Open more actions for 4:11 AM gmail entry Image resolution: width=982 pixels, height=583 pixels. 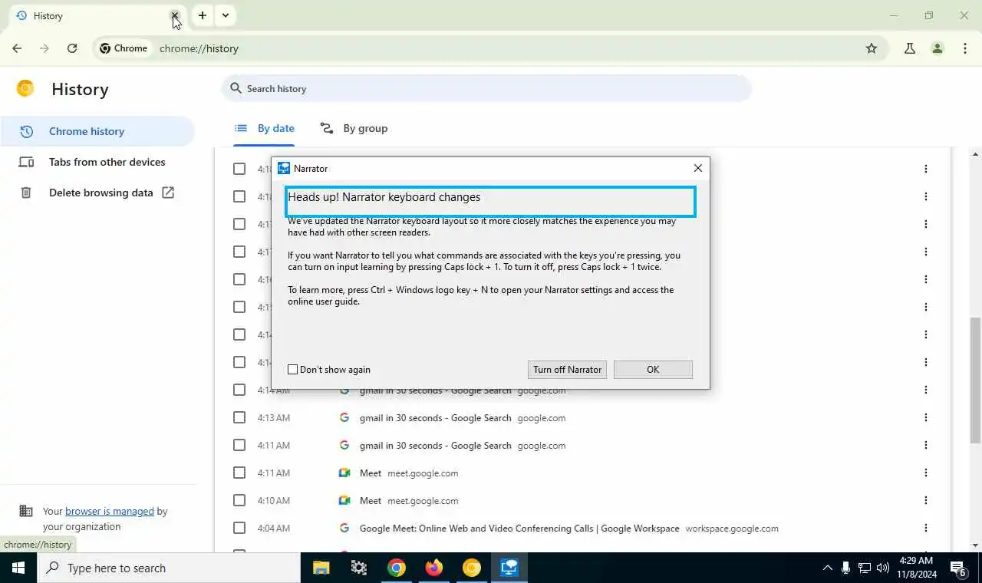click(x=926, y=445)
